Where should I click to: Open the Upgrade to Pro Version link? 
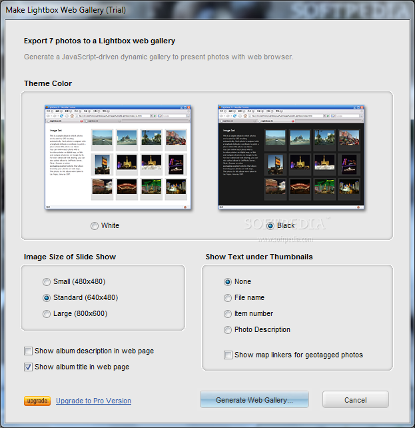(93, 401)
